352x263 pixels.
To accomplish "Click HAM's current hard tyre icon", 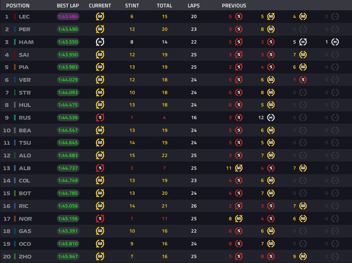I will [100, 42].
